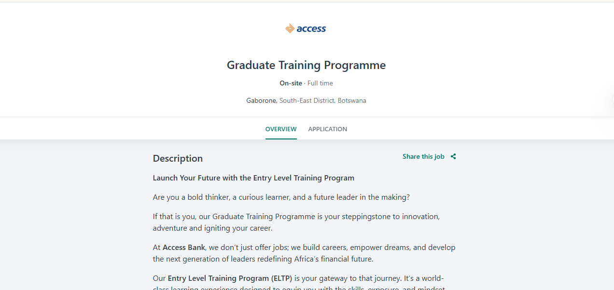Click the "Description" section heading

(x=178, y=158)
